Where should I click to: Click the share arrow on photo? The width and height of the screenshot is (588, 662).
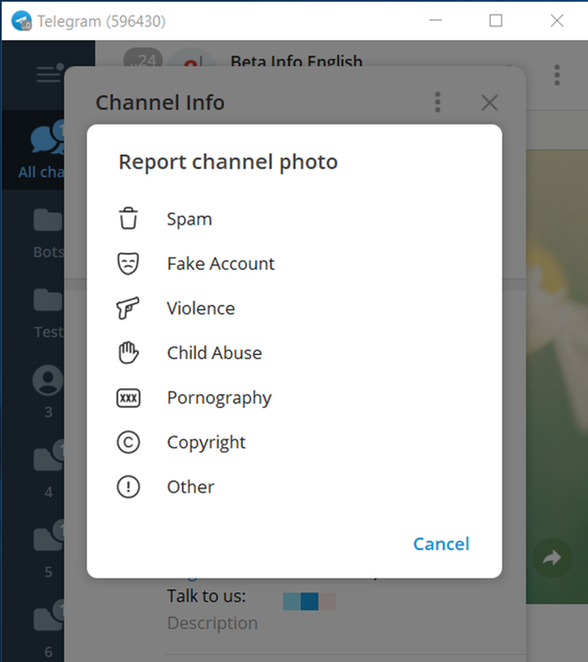click(553, 558)
